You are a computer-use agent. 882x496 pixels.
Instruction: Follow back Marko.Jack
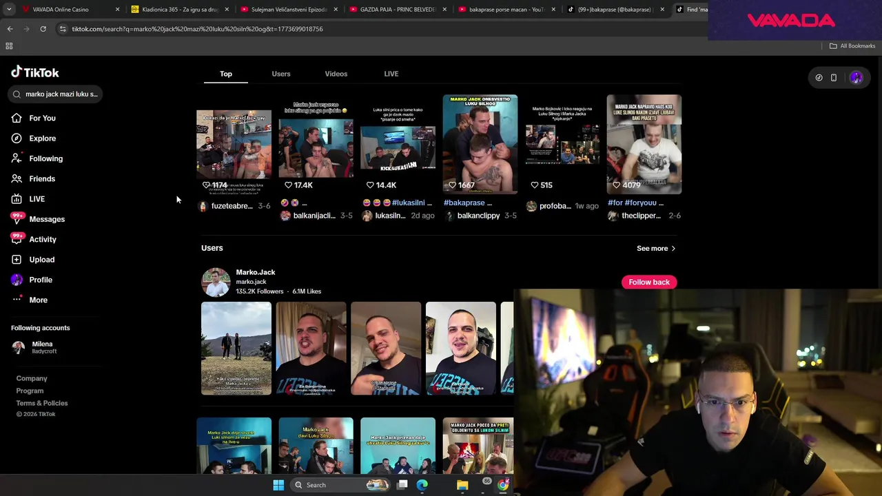coord(649,282)
